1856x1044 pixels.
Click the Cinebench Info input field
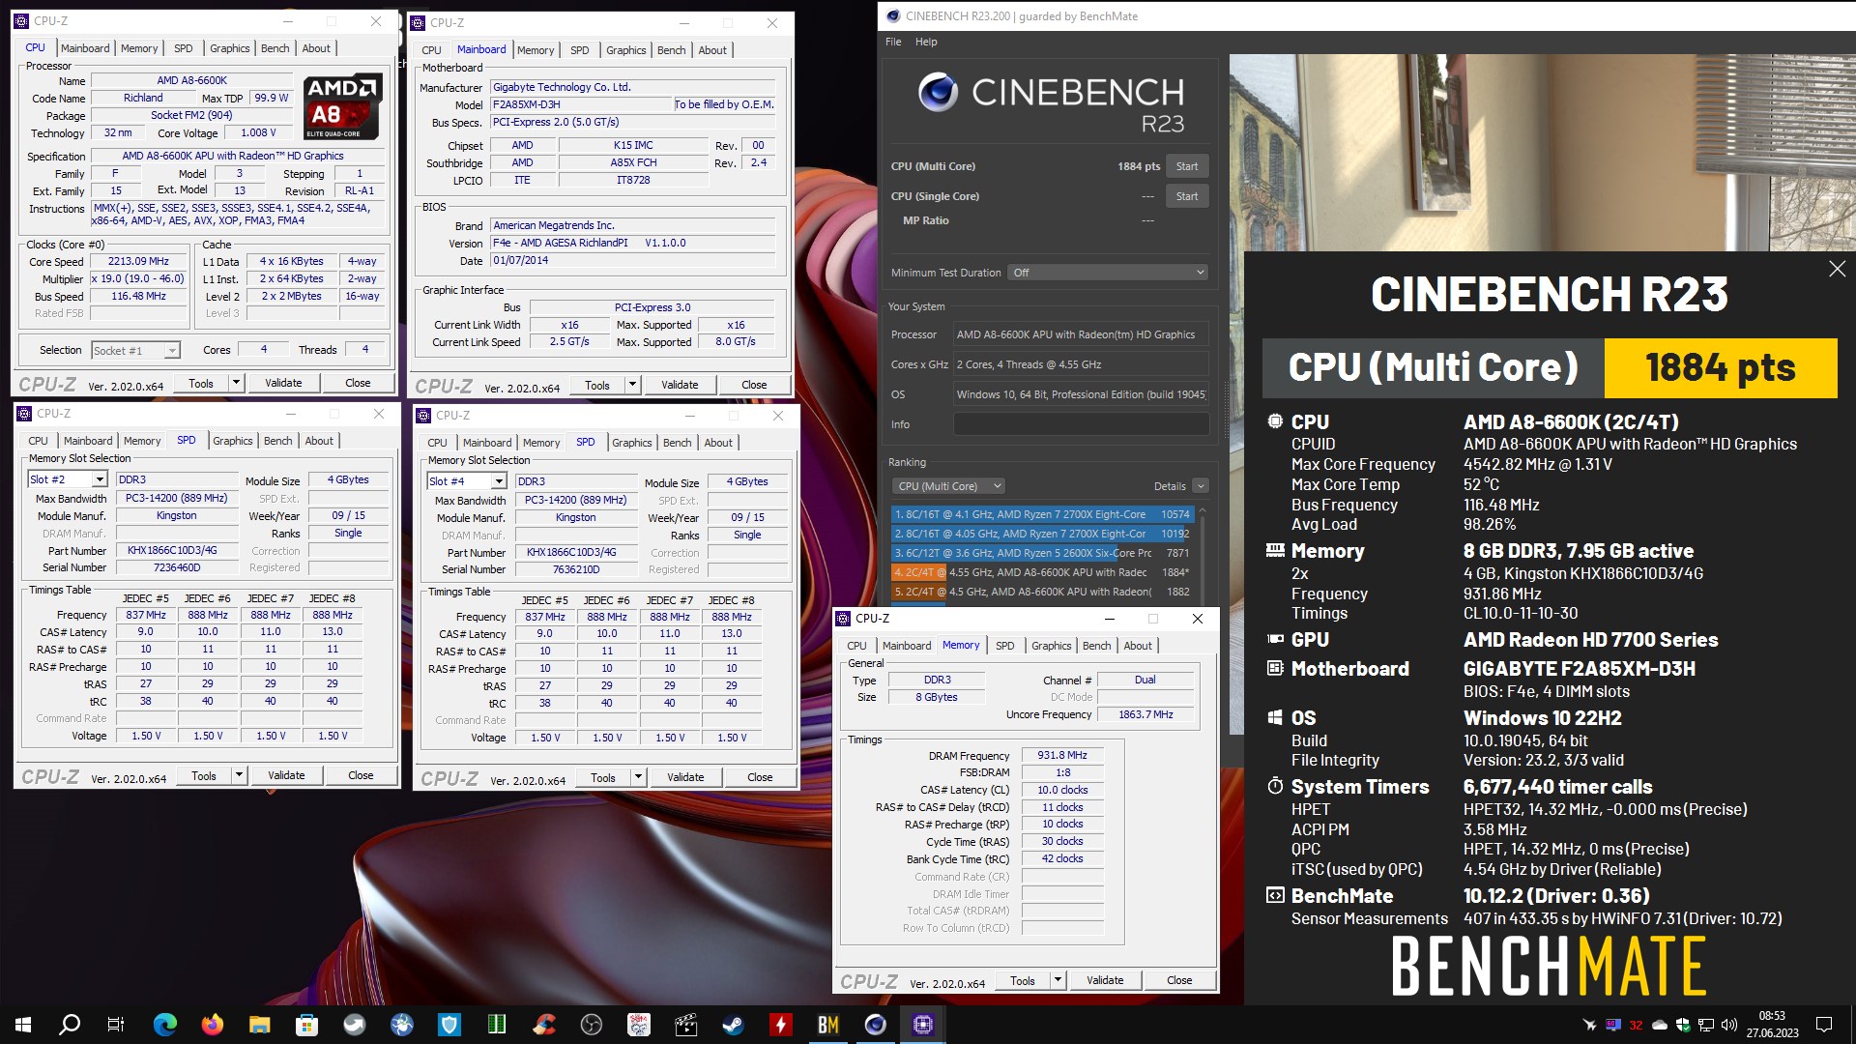[1081, 424]
